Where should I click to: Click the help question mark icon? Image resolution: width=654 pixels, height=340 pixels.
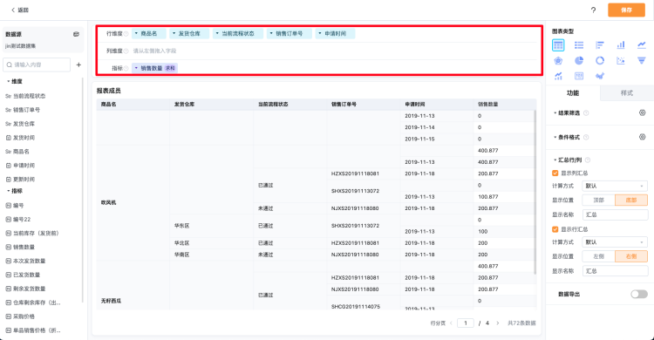593,10
